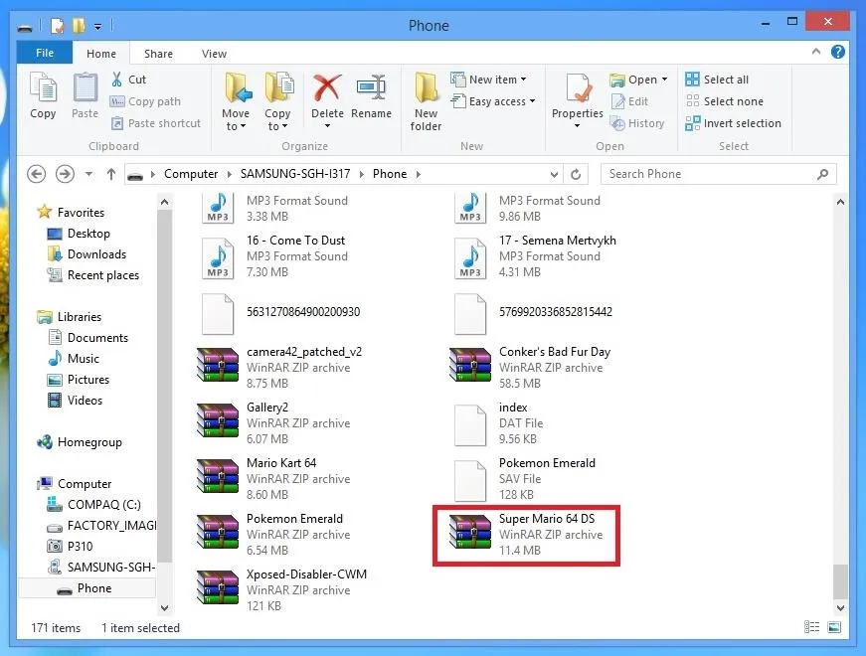Click the Forward navigation arrow

coord(65,174)
